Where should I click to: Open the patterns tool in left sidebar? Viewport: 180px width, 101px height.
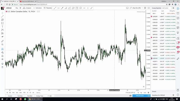[3, 30]
